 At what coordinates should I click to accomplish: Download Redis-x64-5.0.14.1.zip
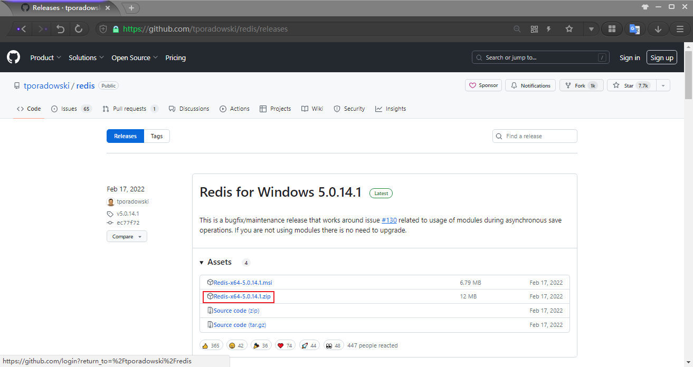pyautogui.click(x=241, y=296)
